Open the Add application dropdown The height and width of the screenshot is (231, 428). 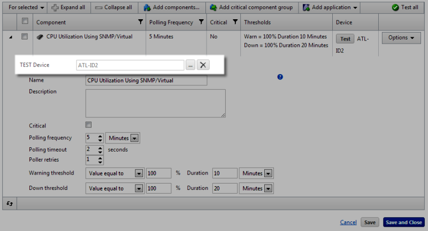pyautogui.click(x=330, y=7)
